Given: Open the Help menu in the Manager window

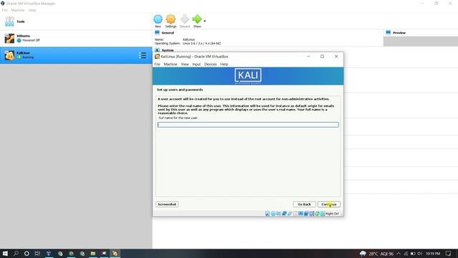Looking at the screenshot, I should (32, 10).
